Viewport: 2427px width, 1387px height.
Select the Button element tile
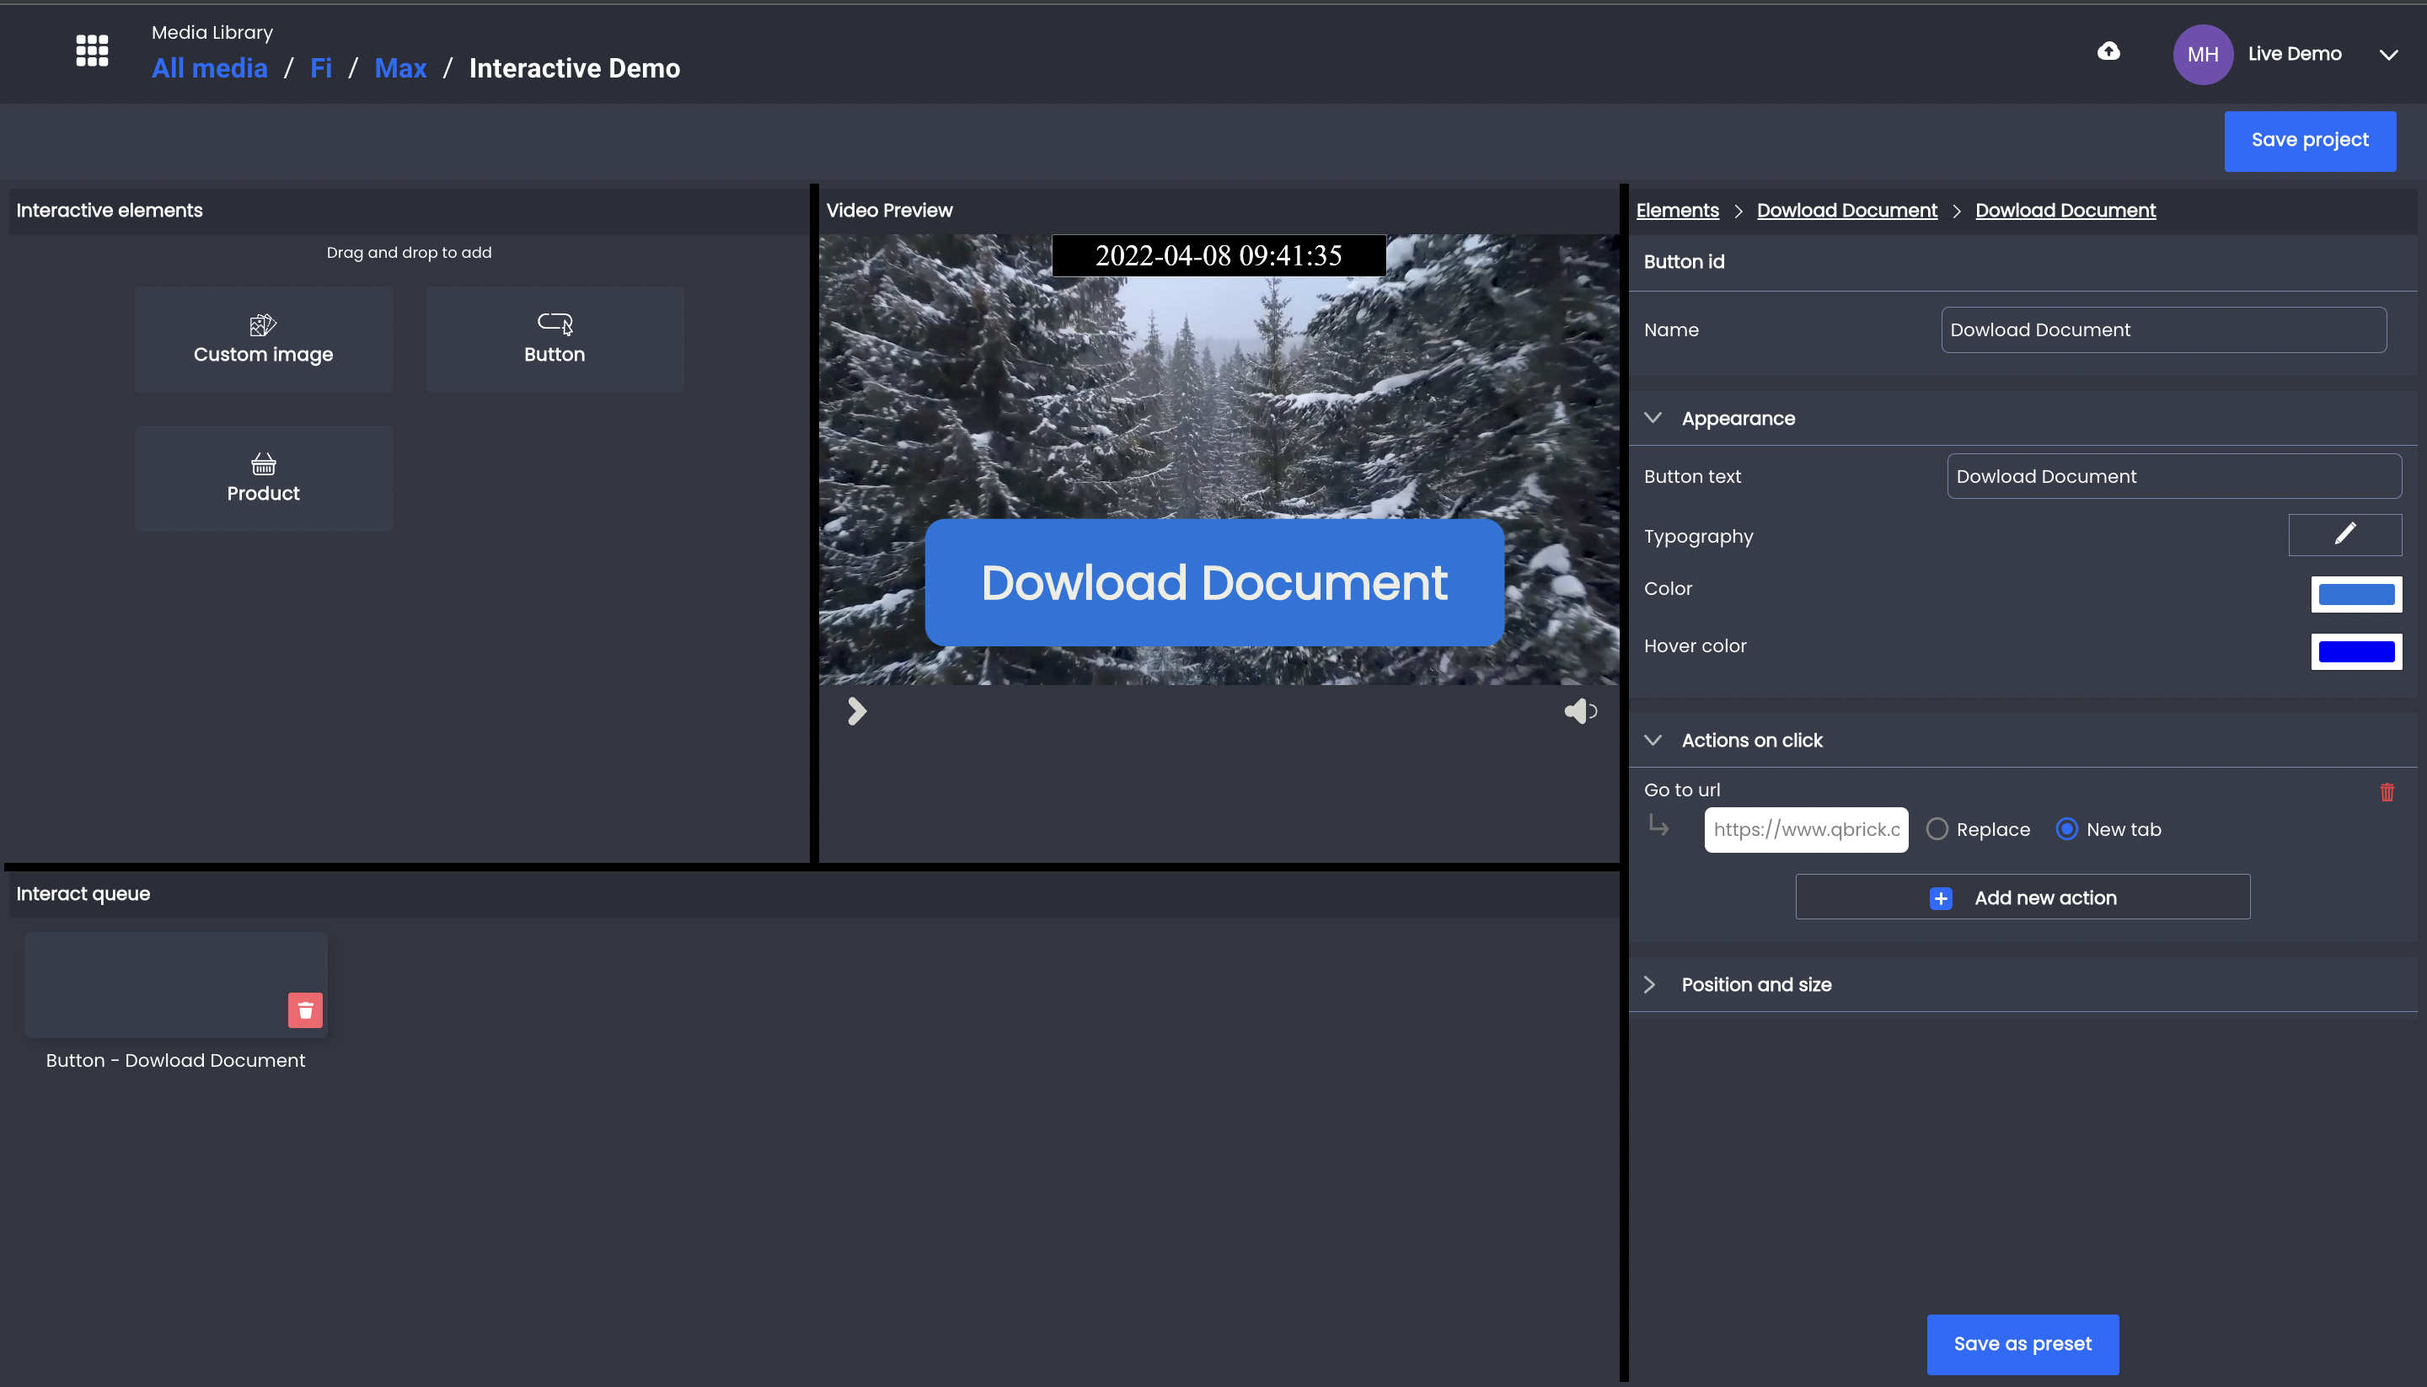pos(555,339)
